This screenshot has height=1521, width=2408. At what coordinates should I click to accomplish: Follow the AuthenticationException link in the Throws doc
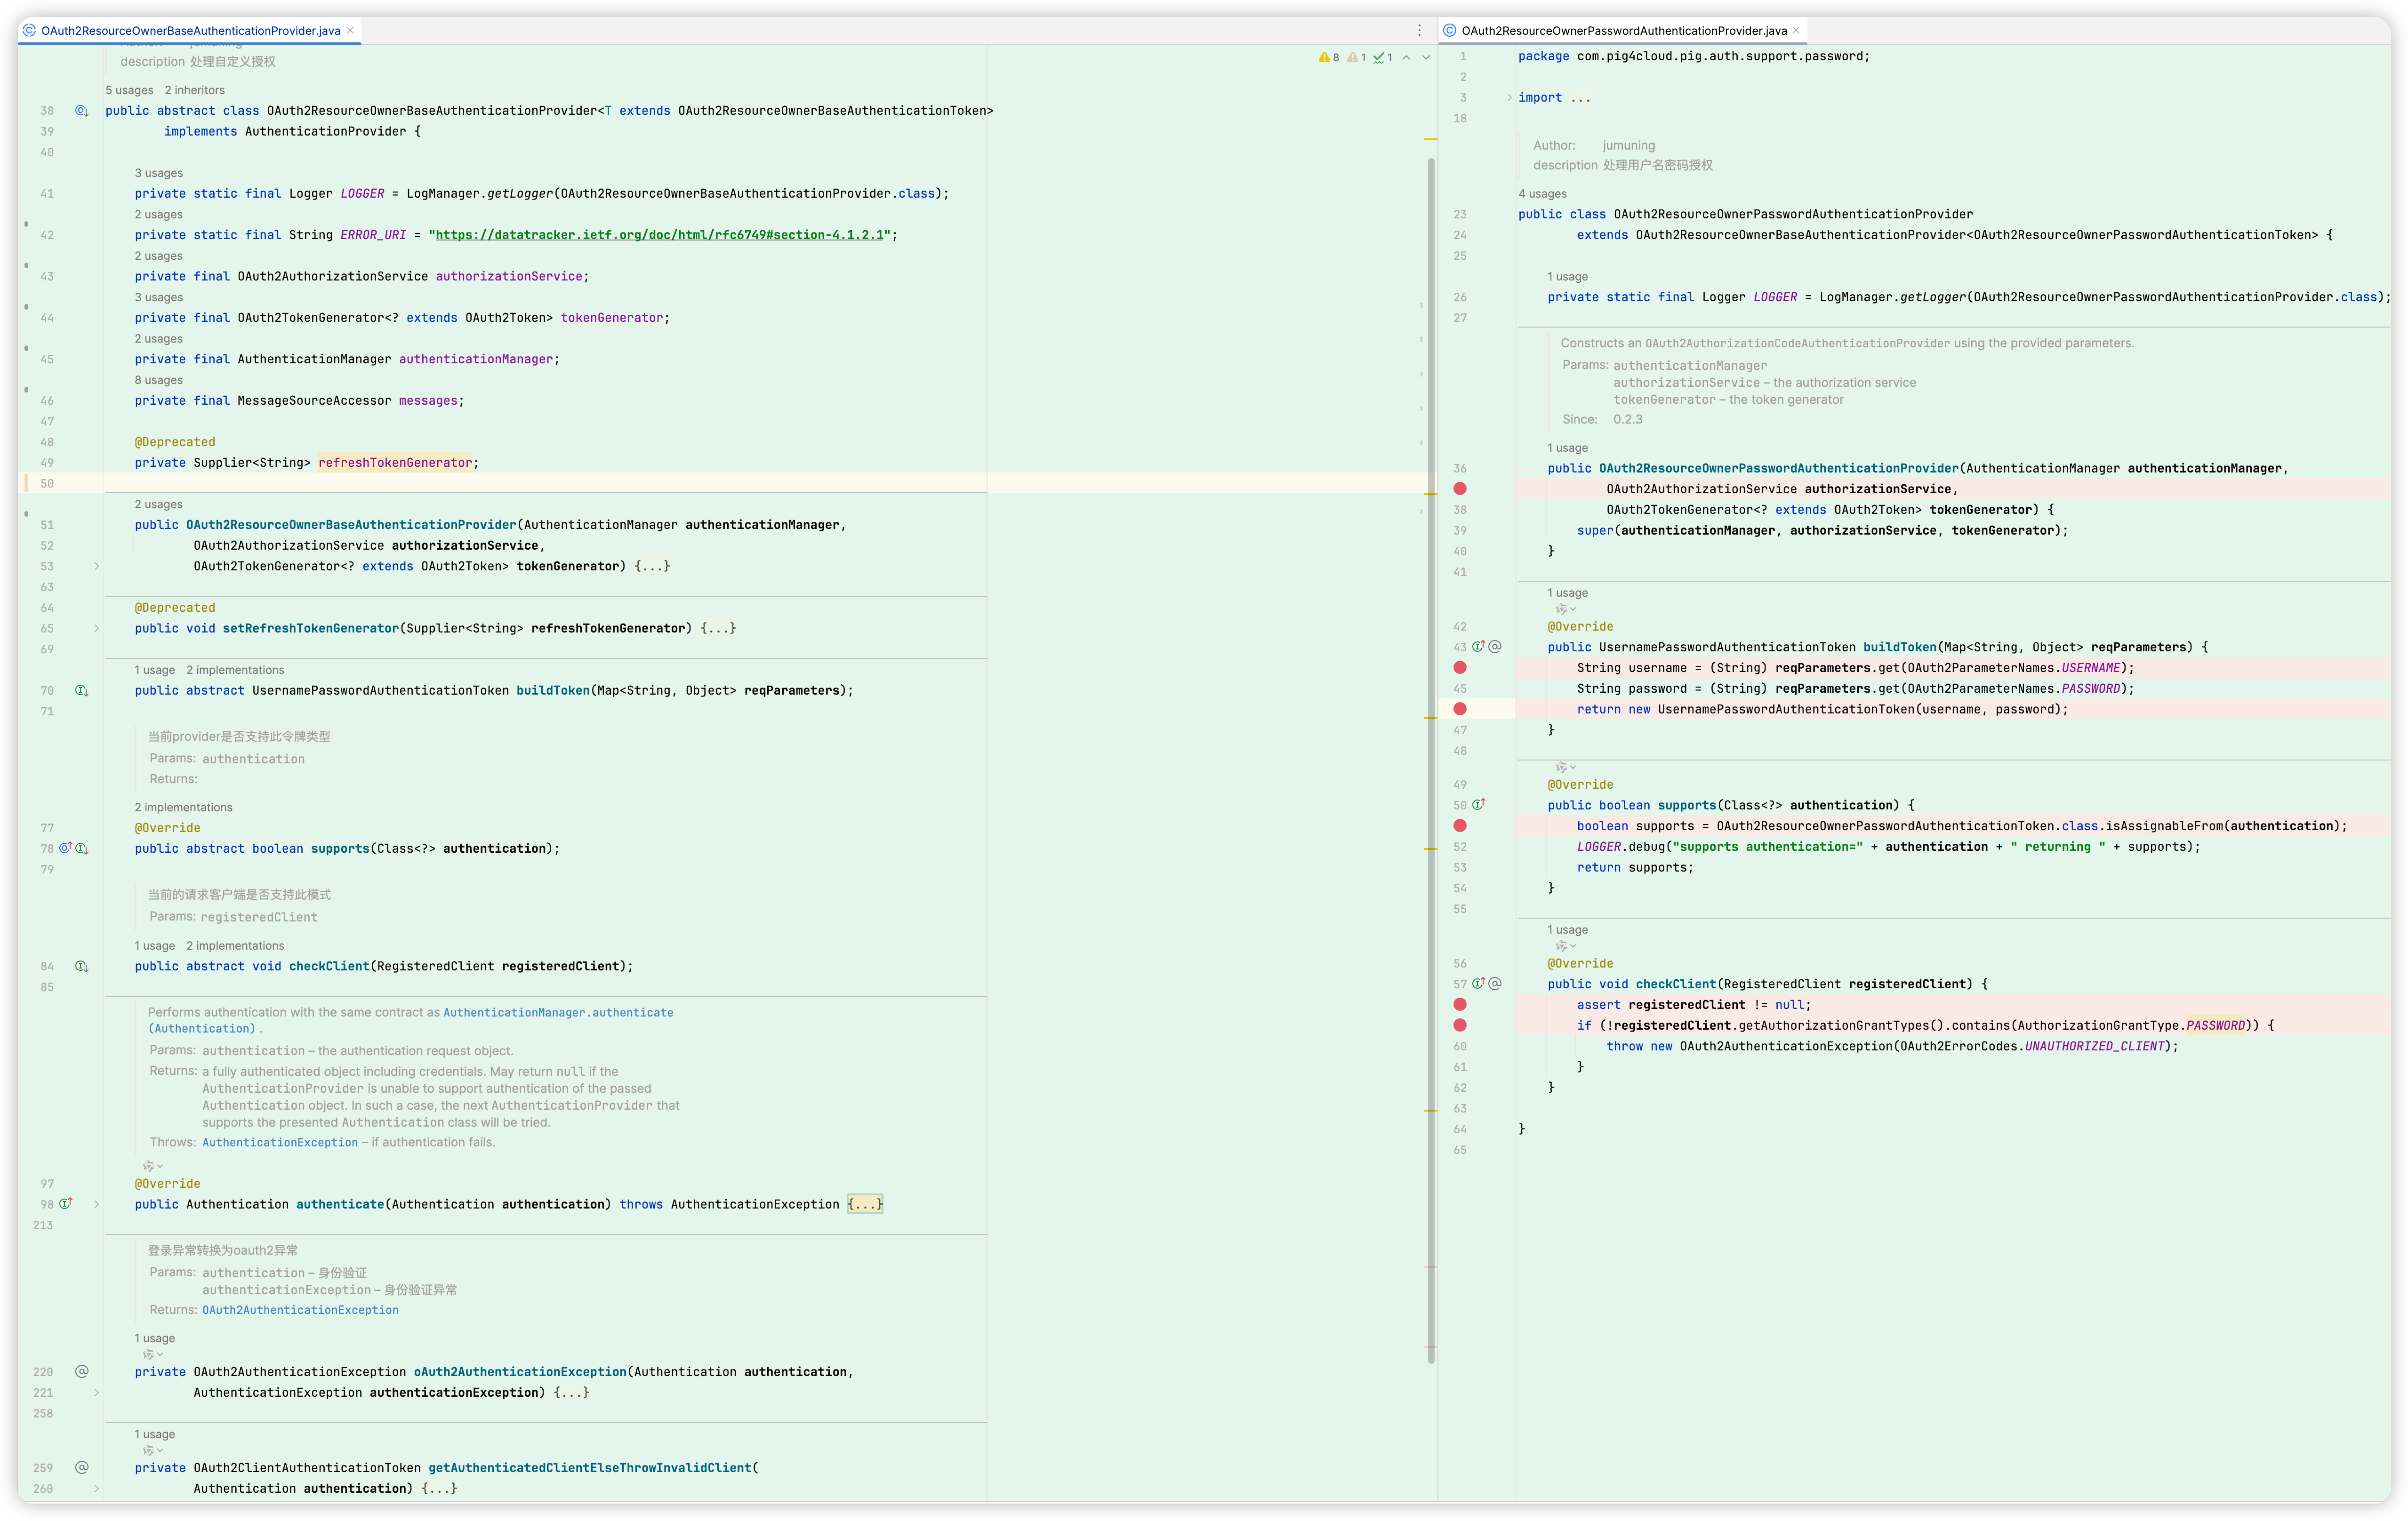point(280,1142)
